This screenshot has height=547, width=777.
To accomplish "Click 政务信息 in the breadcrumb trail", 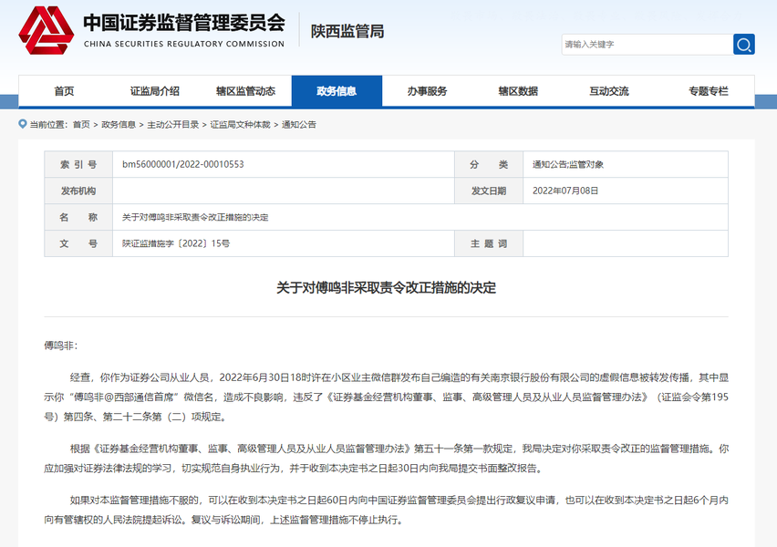I will click(119, 125).
